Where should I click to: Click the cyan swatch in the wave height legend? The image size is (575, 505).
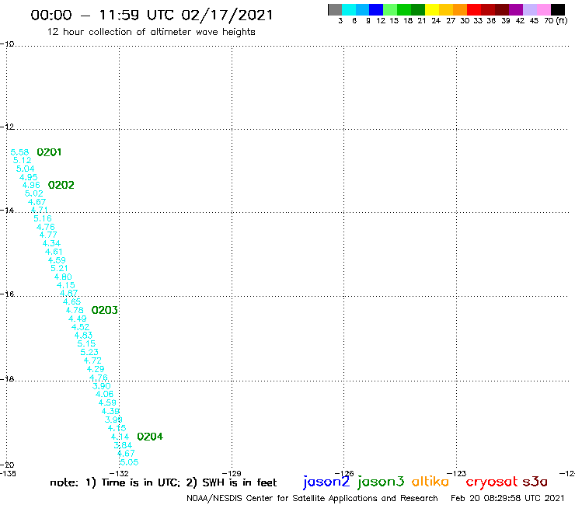[349, 9]
